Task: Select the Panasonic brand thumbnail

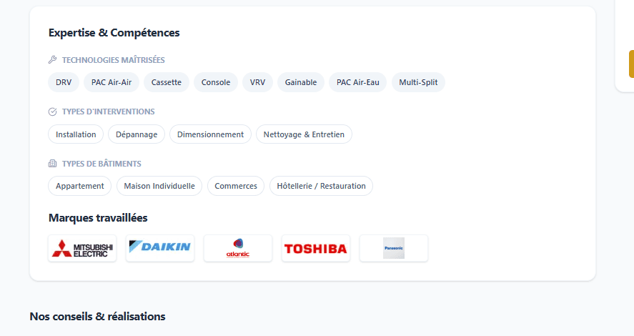Action: tap(394, 248)
